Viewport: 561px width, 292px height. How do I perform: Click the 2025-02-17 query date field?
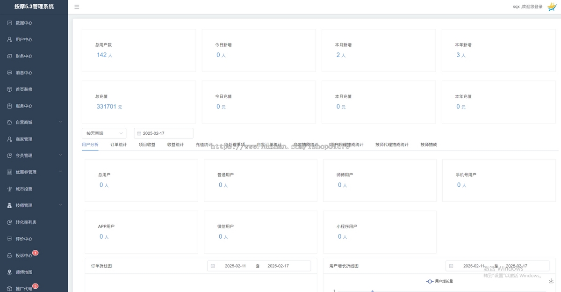click(x=164, y=133)
